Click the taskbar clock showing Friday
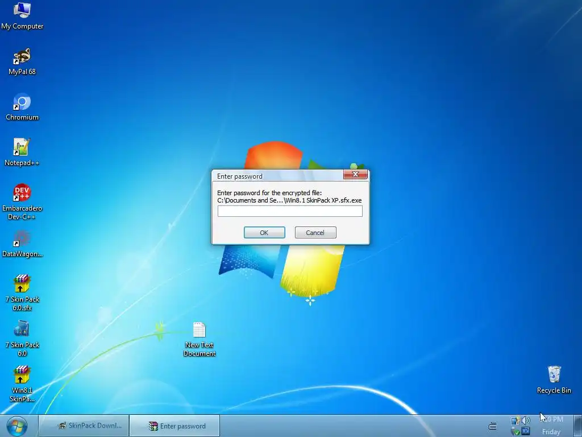Screen dimensions: 582x437 pos(551,426)
